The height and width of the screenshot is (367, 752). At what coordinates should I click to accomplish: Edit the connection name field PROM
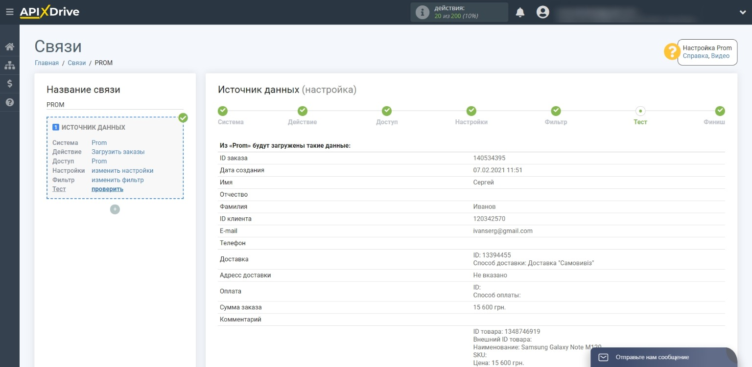pos(115,105)
